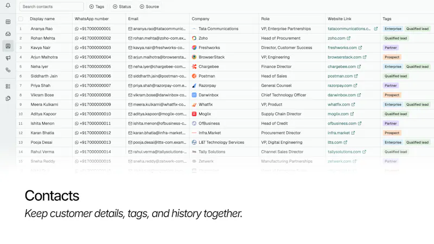Click external link icon beside zoho.com
Viewport: 434px width, 244px height.
[348, 38]
